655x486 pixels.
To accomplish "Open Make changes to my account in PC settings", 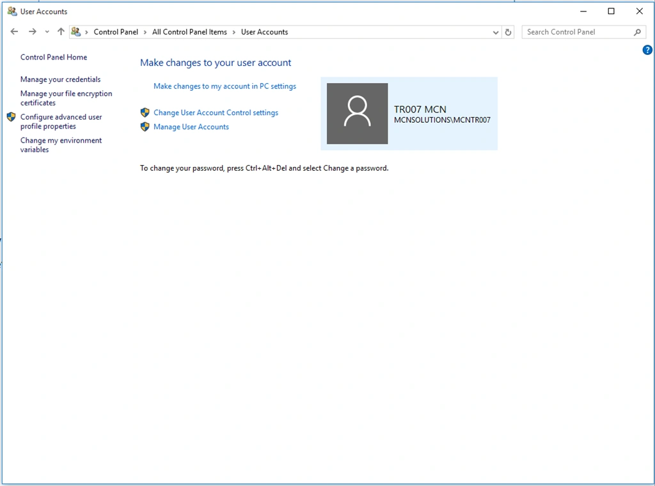I will 225,86.
